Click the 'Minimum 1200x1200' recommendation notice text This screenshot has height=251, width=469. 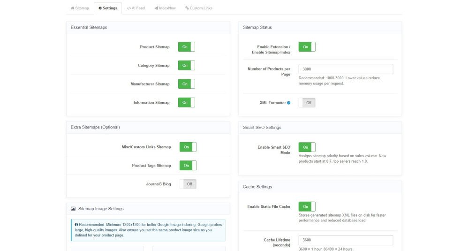(148, 230)
